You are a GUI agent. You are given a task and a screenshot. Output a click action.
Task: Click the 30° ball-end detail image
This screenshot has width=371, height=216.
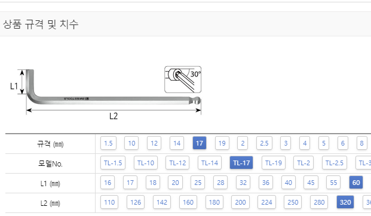tap(183, 79)
